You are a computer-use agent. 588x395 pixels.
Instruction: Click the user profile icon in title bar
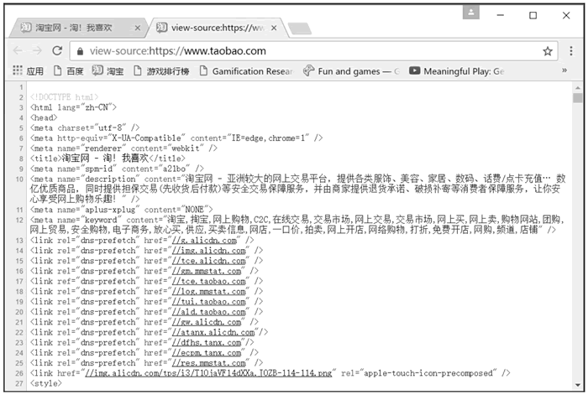click(x=471, y=13)
